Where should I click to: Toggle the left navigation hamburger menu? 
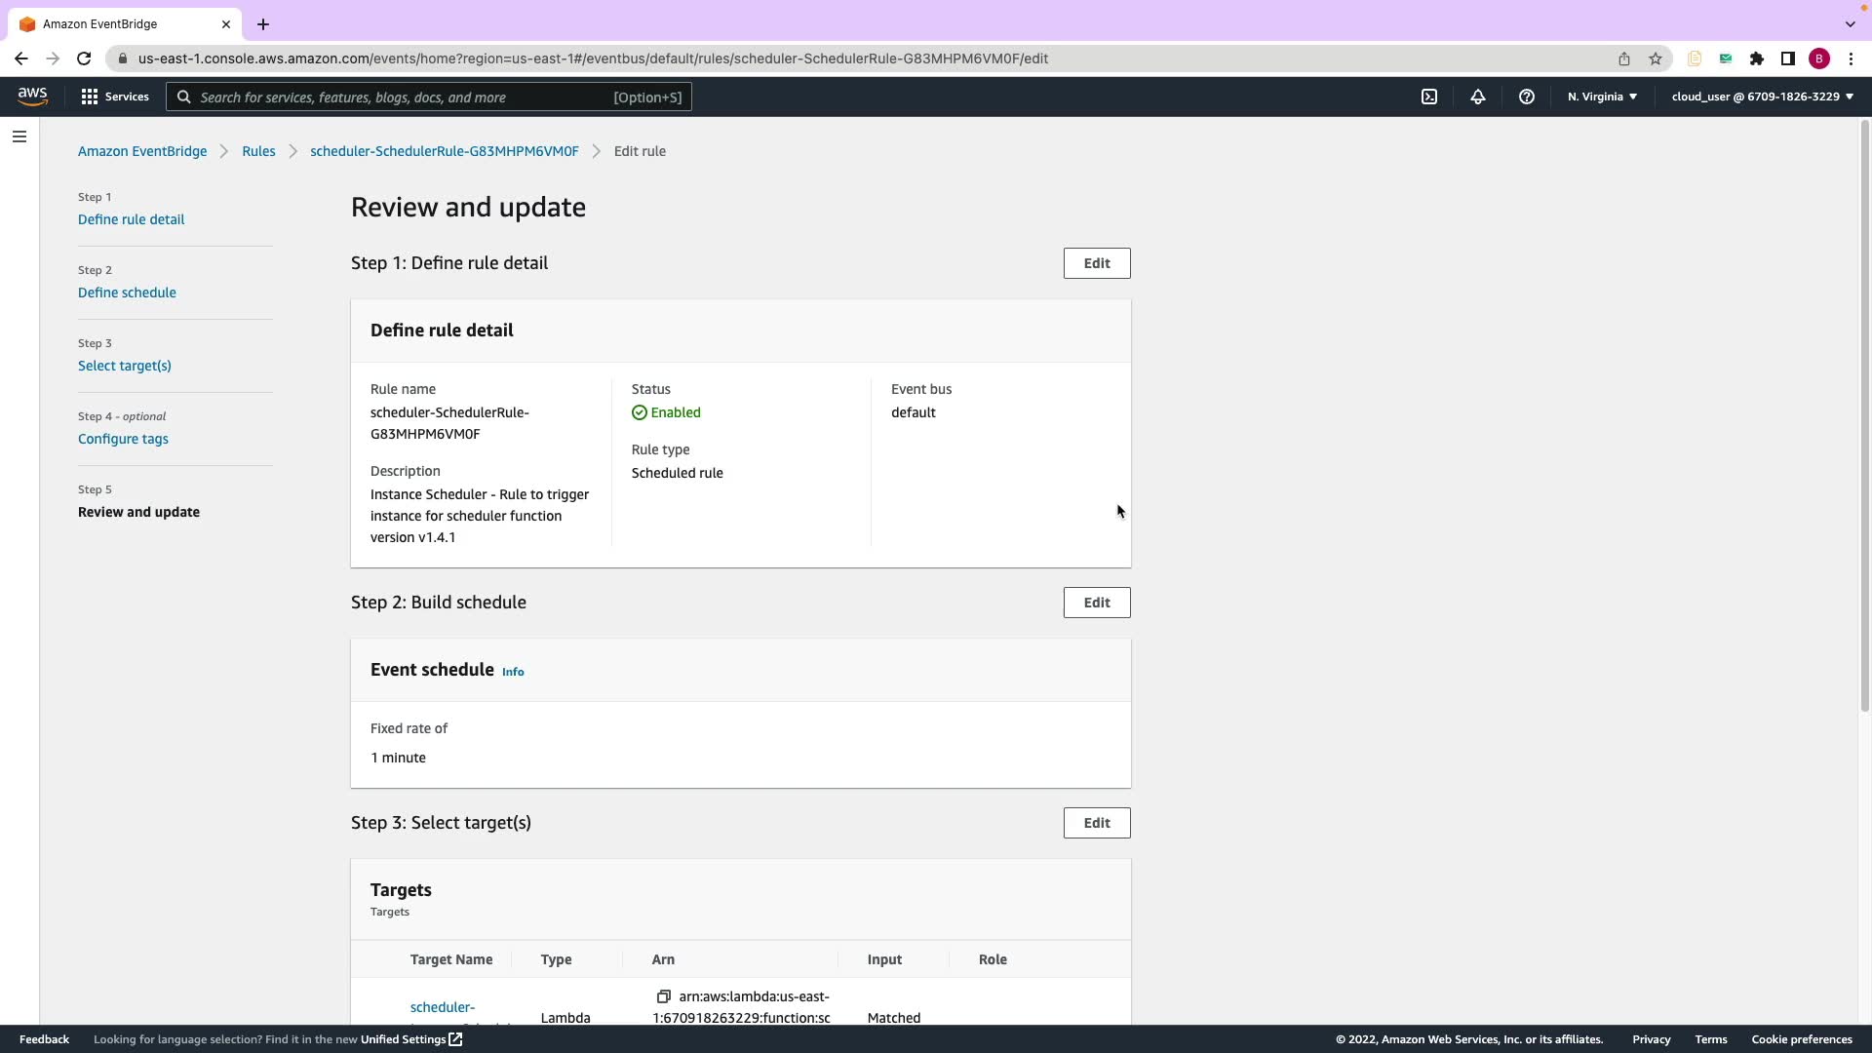pyautogui.click(x=19, y=136)
